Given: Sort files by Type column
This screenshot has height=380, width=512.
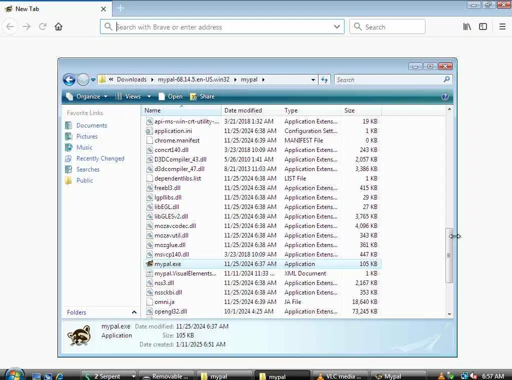Looking at the screenshot, I should (311, 110).
